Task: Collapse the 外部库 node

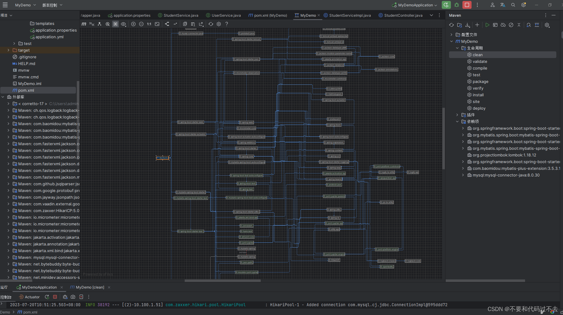Action: click(3, 97)
